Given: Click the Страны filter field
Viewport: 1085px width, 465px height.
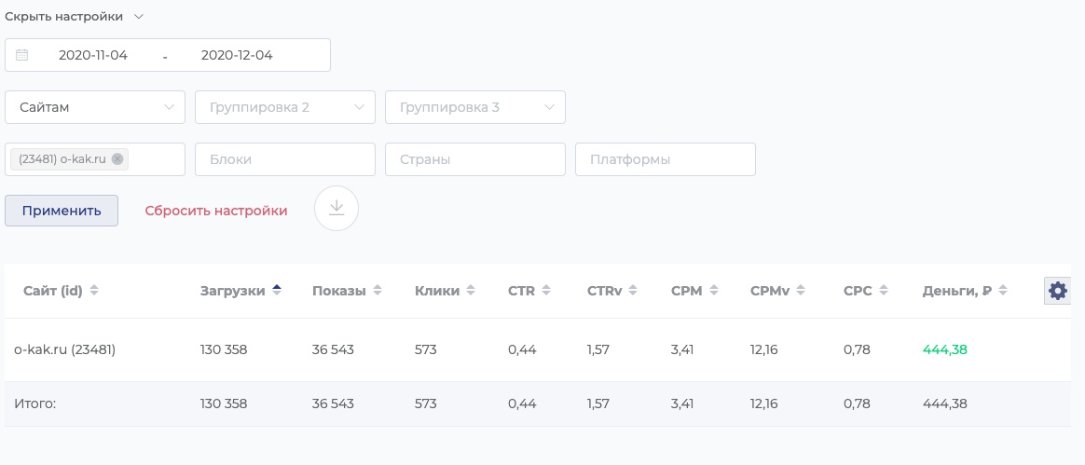Looking at the screenshot, I should point(475,159).
